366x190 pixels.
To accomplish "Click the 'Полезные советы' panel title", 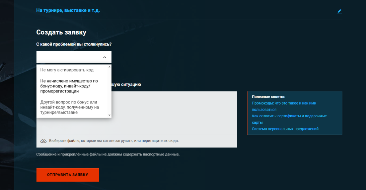I will tap(269, 97).
